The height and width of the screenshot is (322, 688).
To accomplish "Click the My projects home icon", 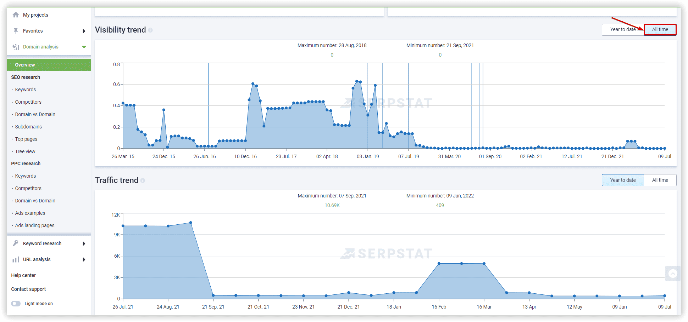I will click(16, 15).
